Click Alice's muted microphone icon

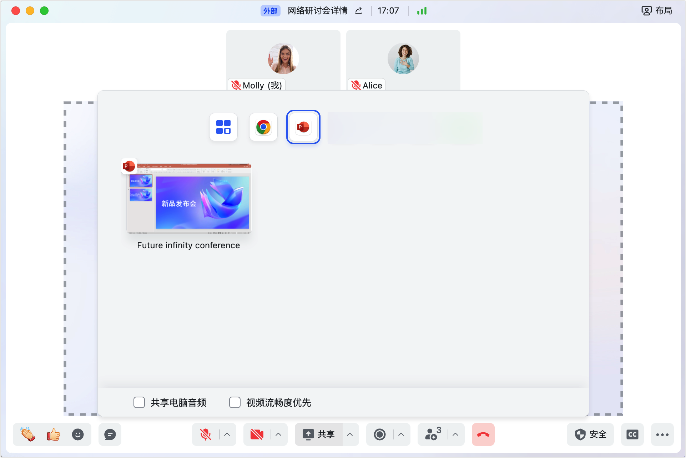(356, 85)
